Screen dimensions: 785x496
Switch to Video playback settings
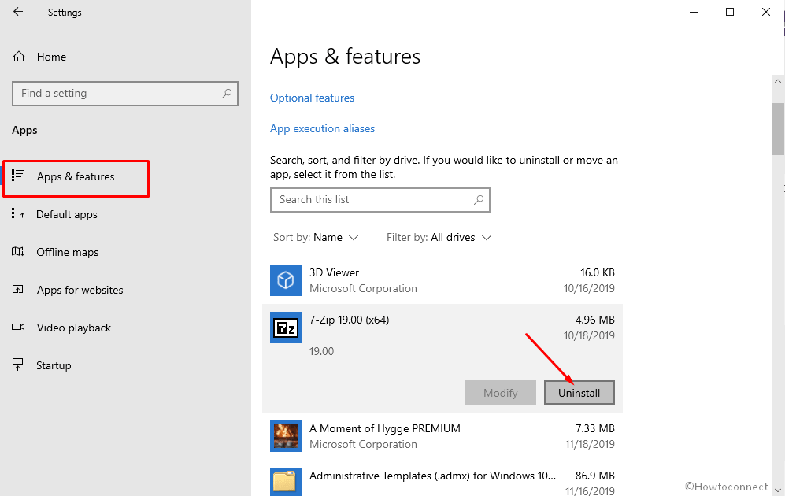(x=74, y=328)
